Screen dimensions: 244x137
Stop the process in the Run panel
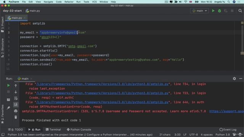[x=8, y=92]
